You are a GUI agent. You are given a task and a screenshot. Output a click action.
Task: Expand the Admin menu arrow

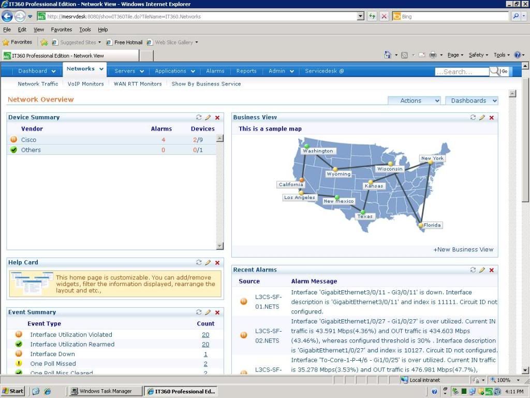tap(292, 72)
